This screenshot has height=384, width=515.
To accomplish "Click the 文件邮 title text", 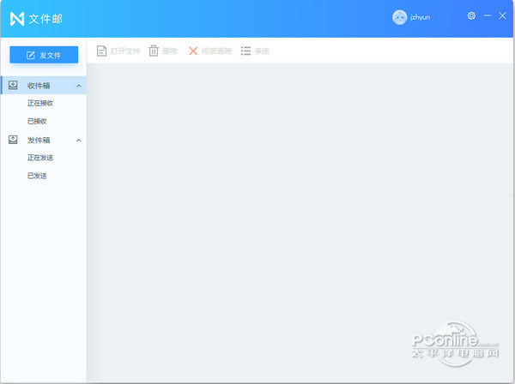I will [x=45, y=19].
